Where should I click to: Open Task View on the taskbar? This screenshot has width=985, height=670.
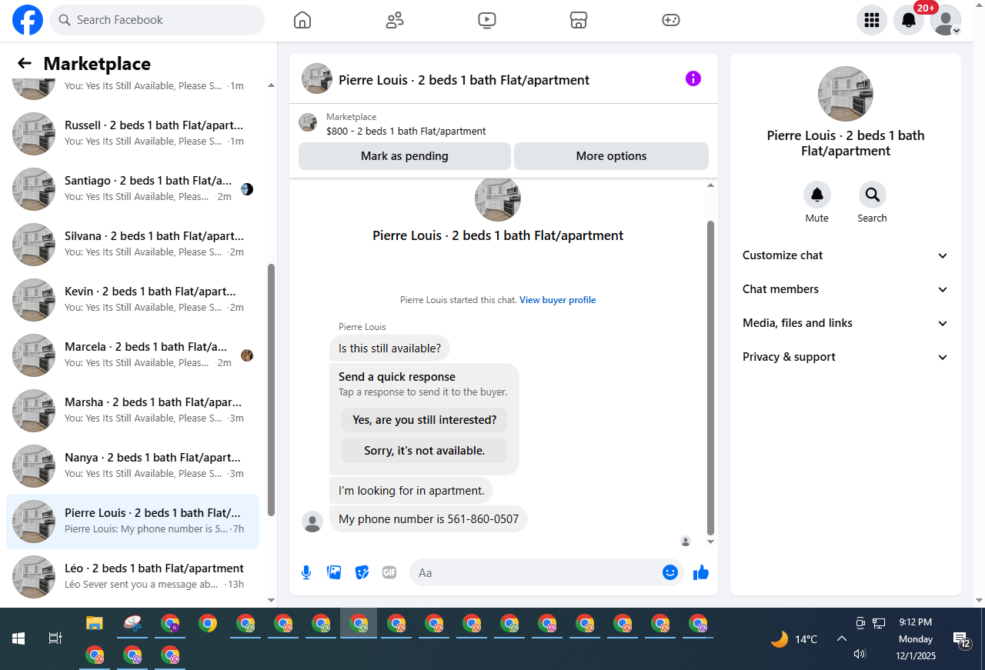point(55,638)
